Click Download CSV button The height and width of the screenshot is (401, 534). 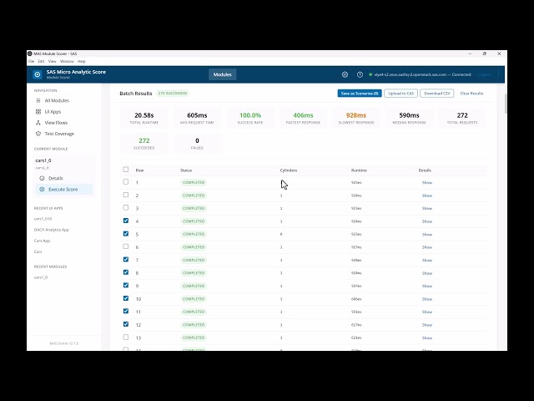[437, 94]
